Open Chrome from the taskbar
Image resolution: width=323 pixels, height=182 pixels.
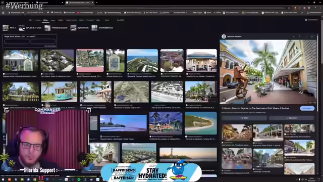pos(35,179)
